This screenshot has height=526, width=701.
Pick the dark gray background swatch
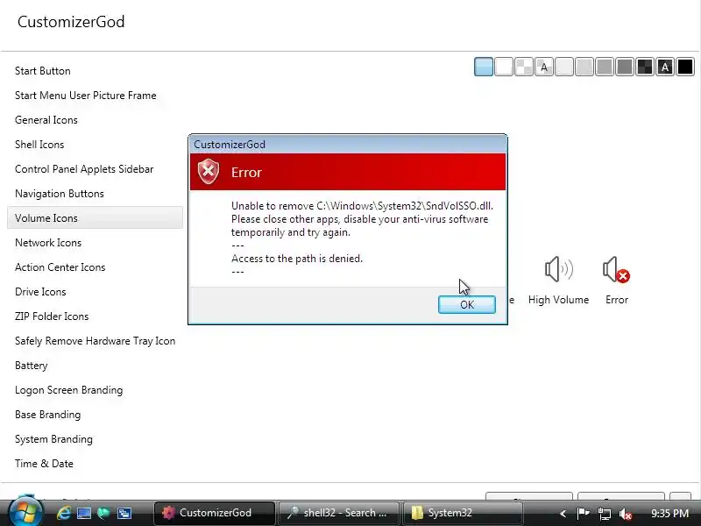625,68
